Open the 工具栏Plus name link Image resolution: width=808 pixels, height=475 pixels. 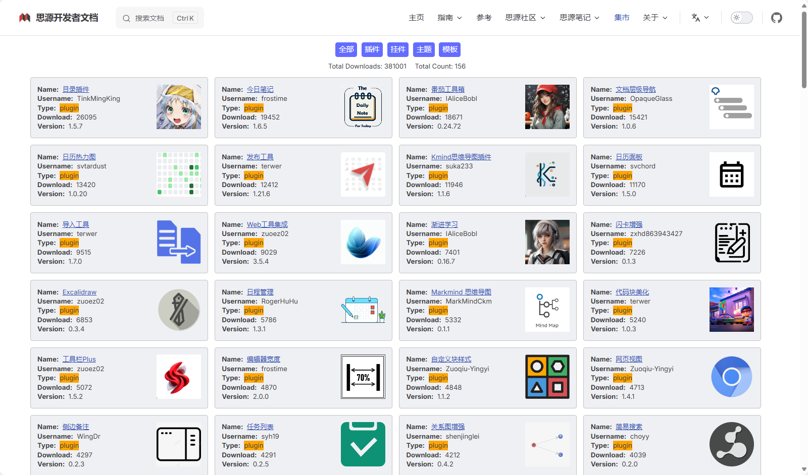pos(79,359)
